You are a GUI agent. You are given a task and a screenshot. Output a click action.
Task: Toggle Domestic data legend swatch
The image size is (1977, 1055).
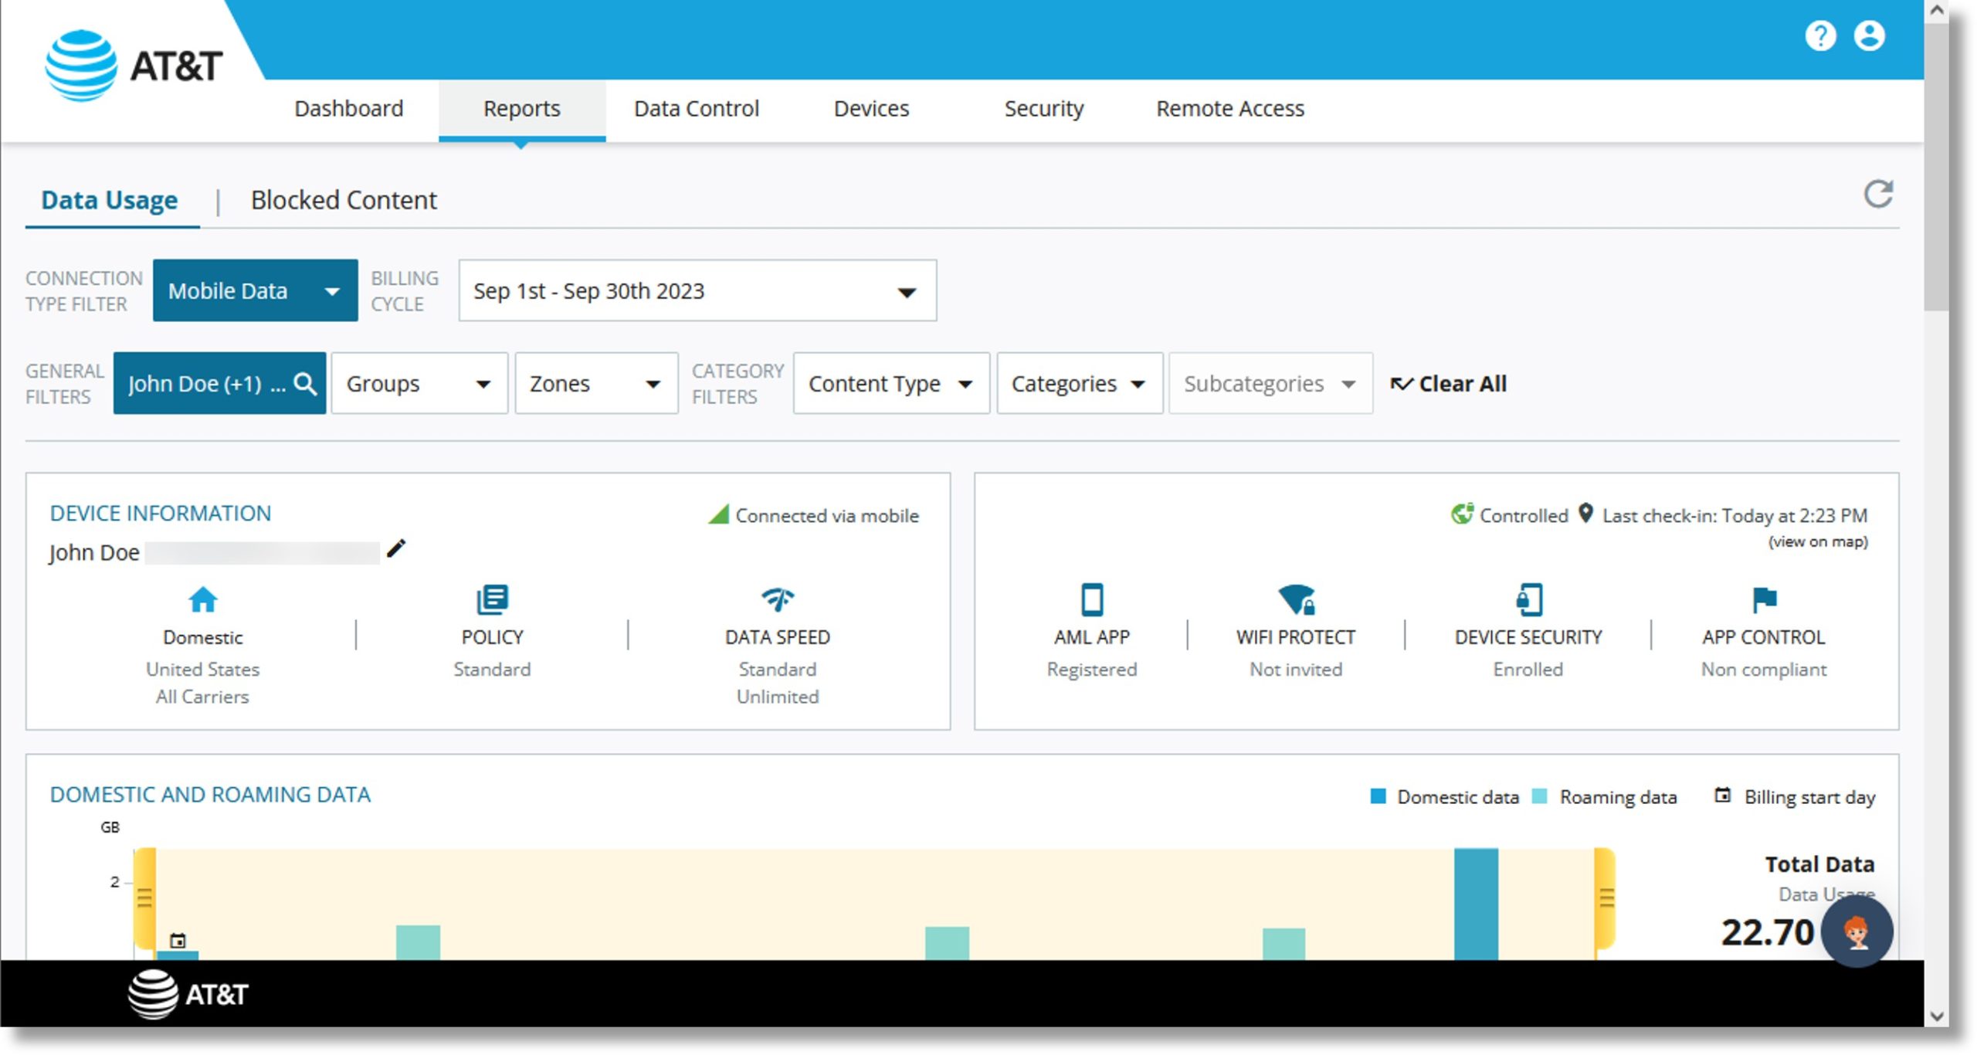1378,796
